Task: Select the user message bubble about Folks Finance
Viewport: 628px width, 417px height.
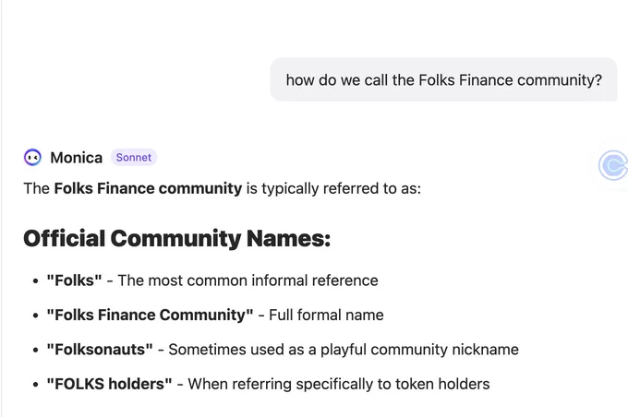Action: click(x=444, y=79)
